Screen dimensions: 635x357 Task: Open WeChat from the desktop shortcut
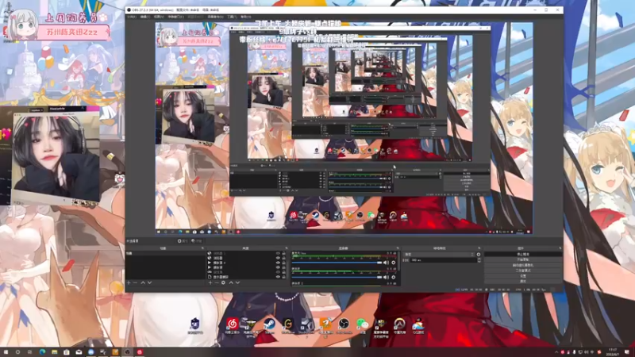[362, 325]
